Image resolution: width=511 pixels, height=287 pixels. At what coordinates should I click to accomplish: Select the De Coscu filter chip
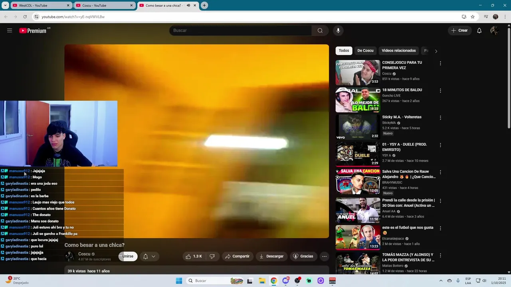365,51
